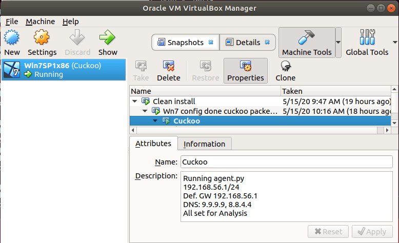This screenshot has width=399, height=243.
Task: Open the Machine Tools hammer icon
Action: point(307,37)
